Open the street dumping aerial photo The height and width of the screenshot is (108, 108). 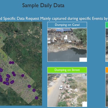point(67,90)
